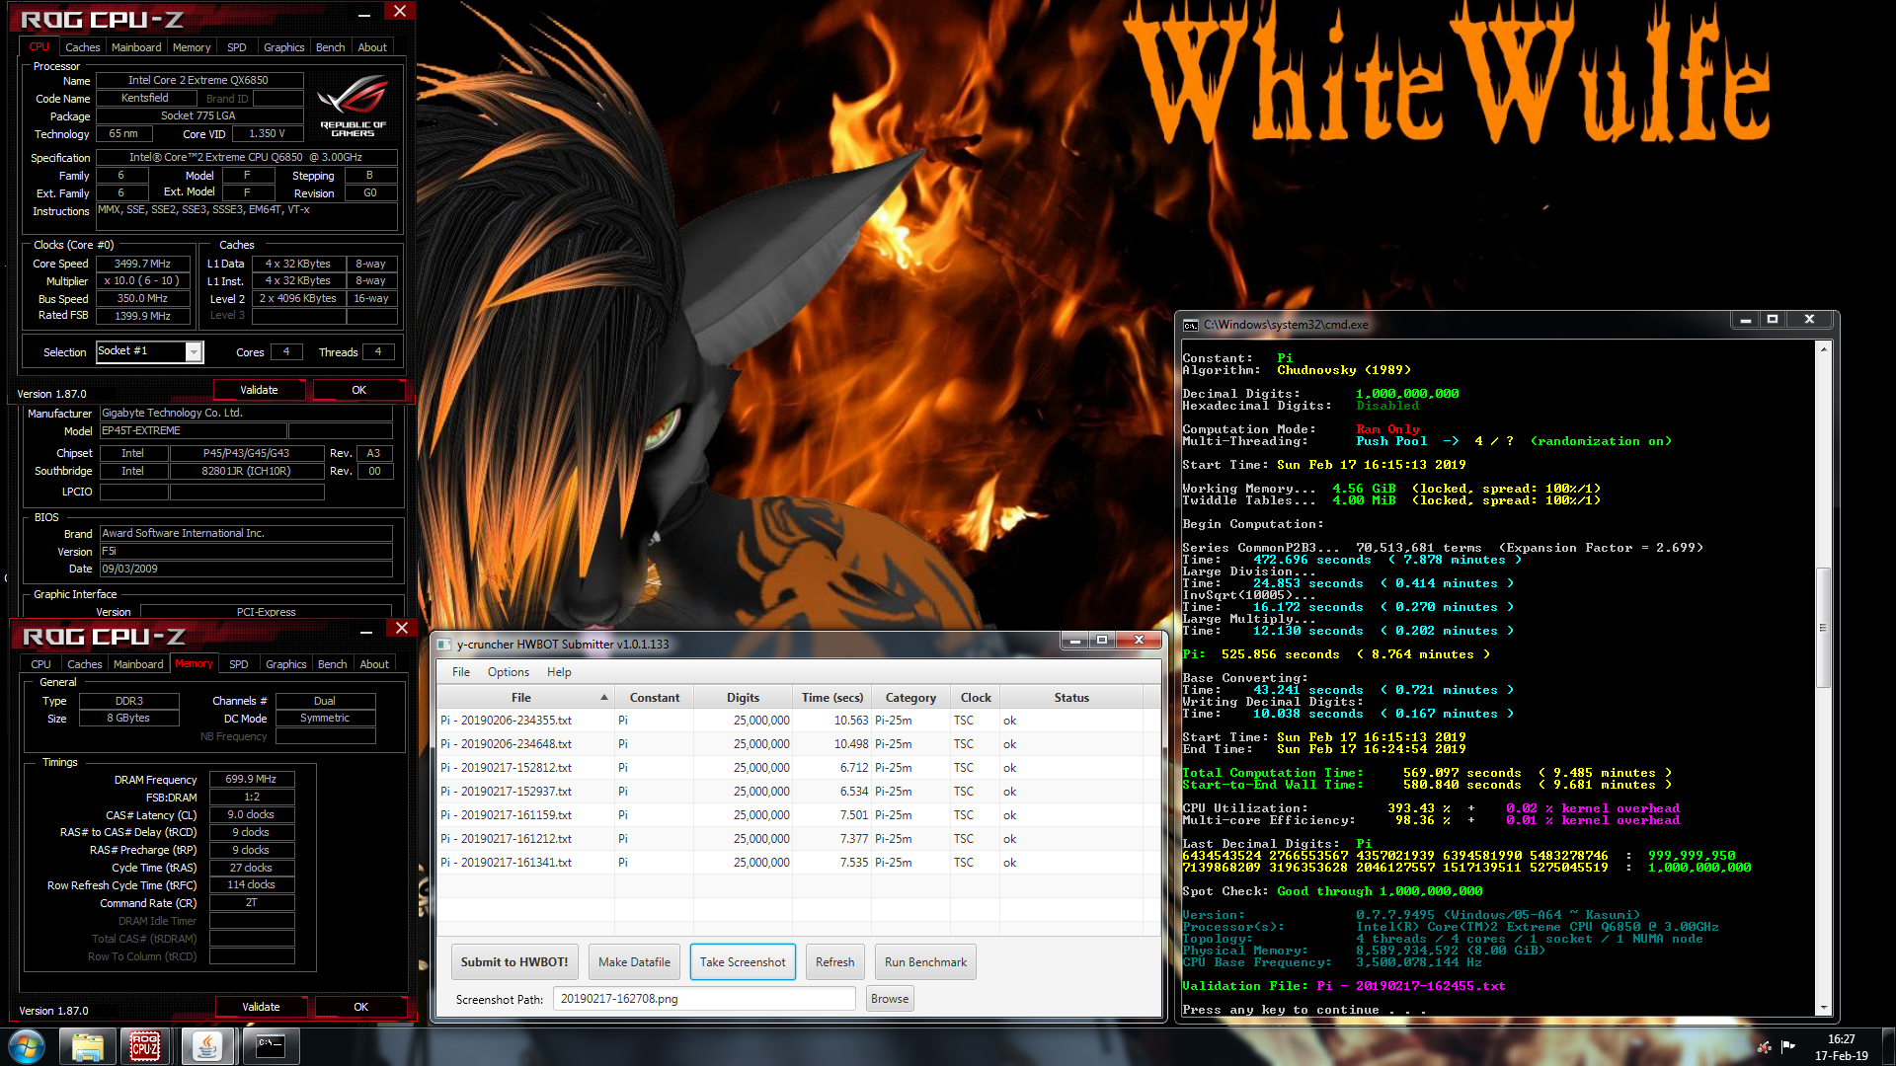
Task: Click the Intel Core 2 Extreme QX6850 name field
Action: pyautogui.click(x=197, y=80)
